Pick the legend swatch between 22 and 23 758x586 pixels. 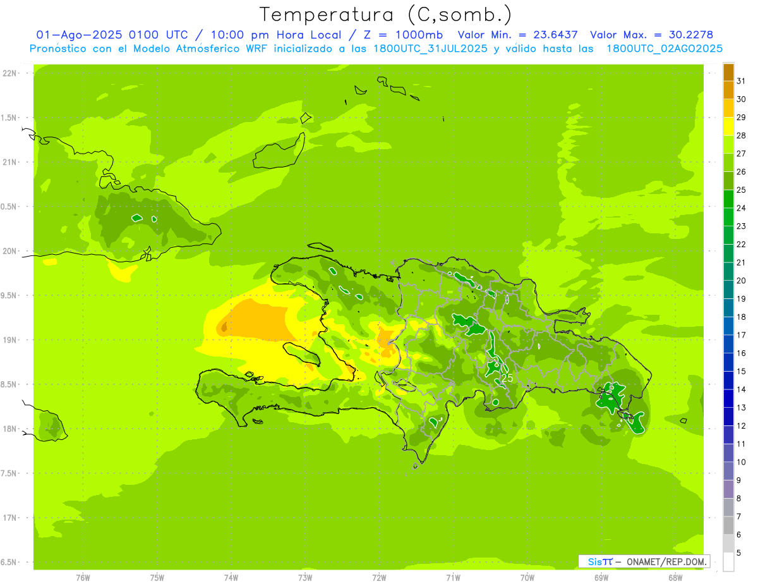pos(728,235)
